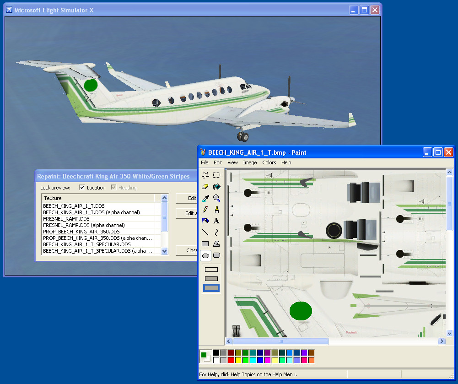This screenshot has height=384, width=458.
Task: Click Paint canvas vertical scroll up arrow
Action: coord(449,172)
